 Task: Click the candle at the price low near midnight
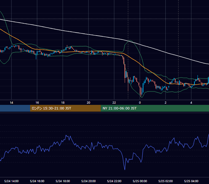click(141, 92)
